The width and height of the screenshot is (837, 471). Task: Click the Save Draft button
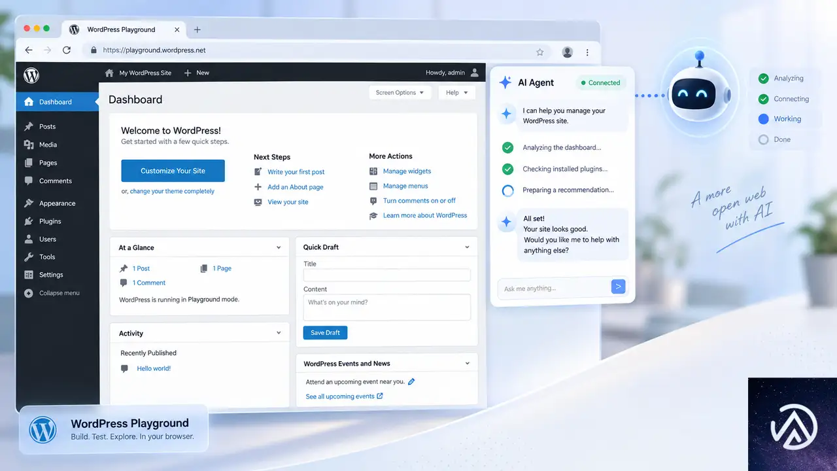pos(325,332)
